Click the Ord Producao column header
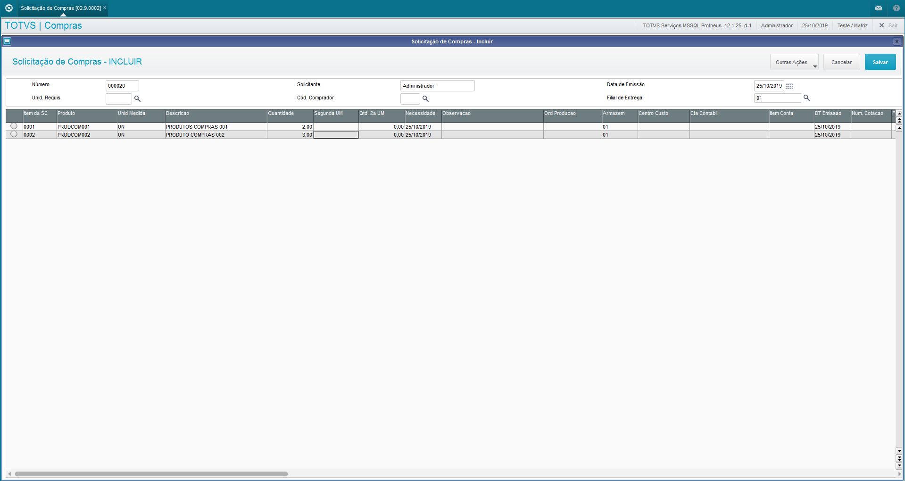The image size is (905, 481). point(573,116)
